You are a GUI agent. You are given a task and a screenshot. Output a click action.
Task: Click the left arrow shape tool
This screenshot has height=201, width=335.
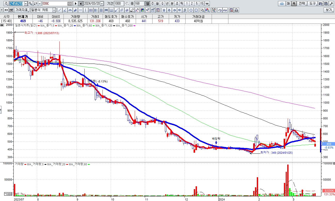[174, 10]
